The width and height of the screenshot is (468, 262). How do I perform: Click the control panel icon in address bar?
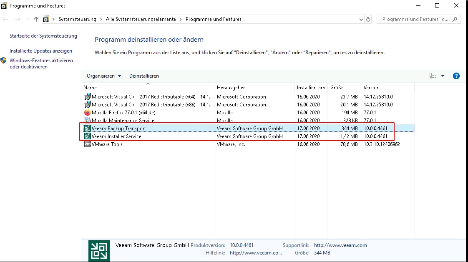click(45, 19)
